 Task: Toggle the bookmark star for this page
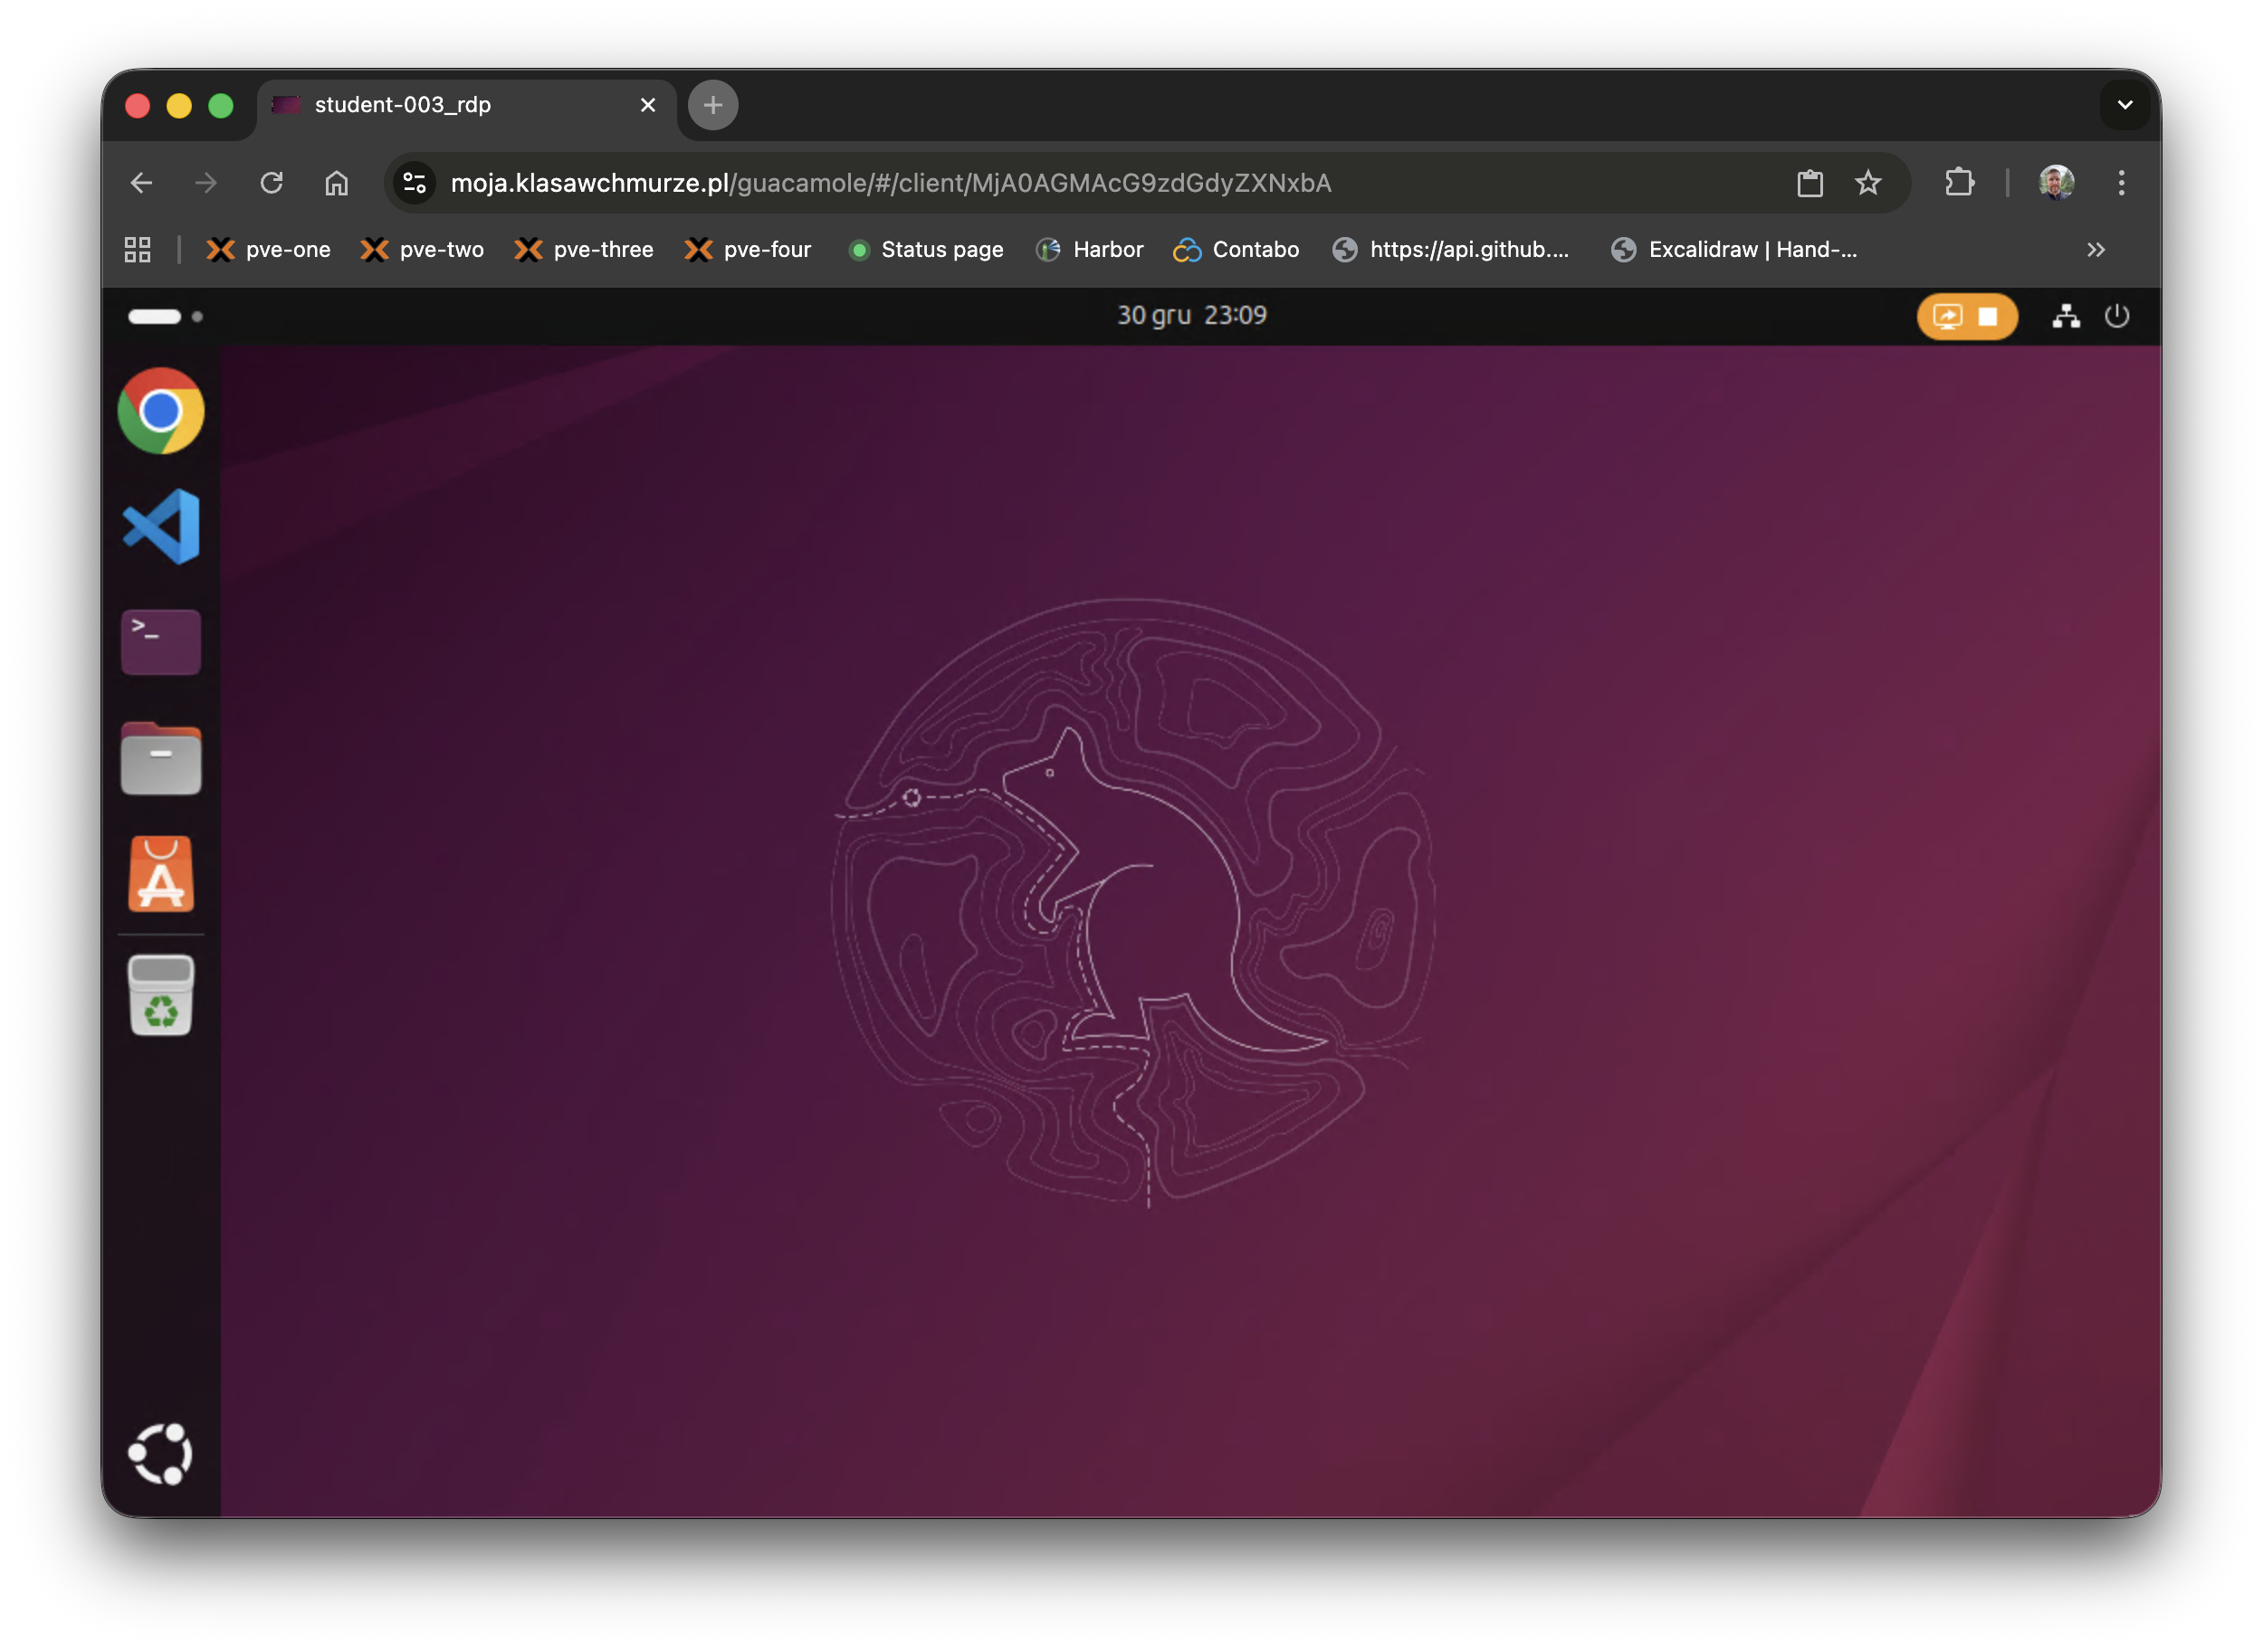pyautogui.click(x=1867, y=183)
